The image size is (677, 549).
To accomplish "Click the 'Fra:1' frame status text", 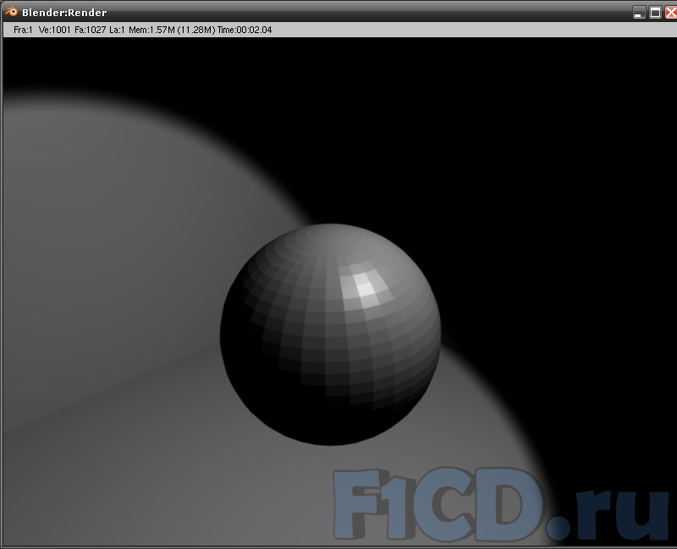I will tap(23, 30).
